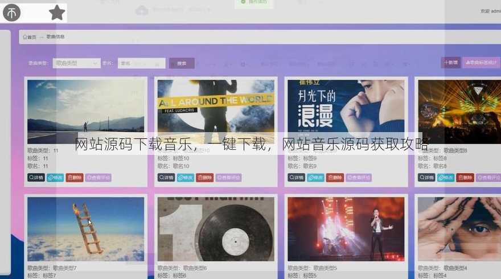This screenshot has height=279, width=501.
Task: Focus the 歌名 search input field
Action: [142, 63]
